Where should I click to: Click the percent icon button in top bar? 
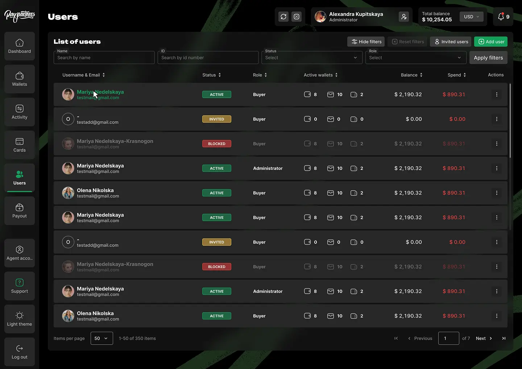click(x=297, y=17)
